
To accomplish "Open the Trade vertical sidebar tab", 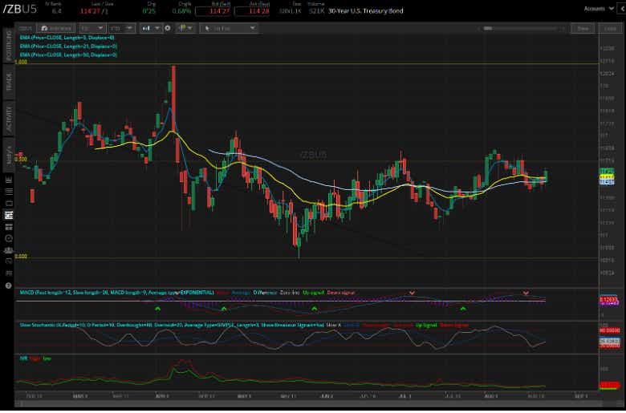I will point(8,82).
